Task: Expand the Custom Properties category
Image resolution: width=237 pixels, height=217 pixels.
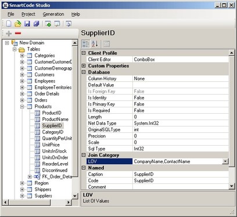Action: coord(84,66)
